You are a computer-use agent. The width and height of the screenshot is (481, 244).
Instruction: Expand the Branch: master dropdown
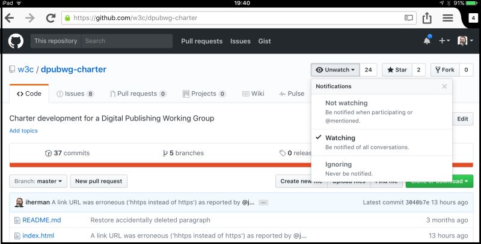(38, 181)
